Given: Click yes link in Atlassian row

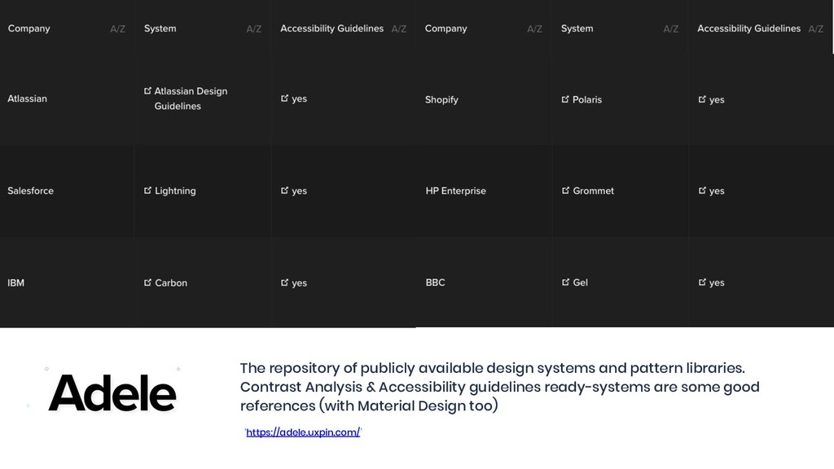Looking at the screenshot, I should click(x=299, y=99).
